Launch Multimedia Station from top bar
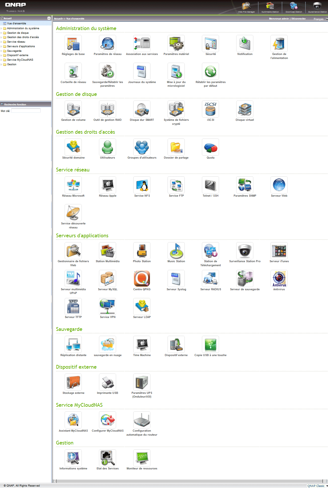The height and width of the screenshot is (488, 328). [x=270, y=7]
